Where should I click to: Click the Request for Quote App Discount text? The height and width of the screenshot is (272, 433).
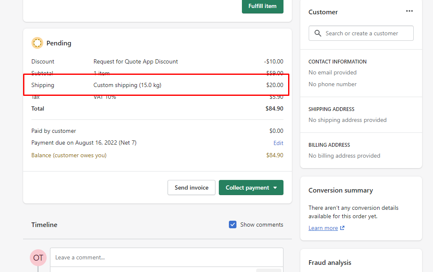136,61
